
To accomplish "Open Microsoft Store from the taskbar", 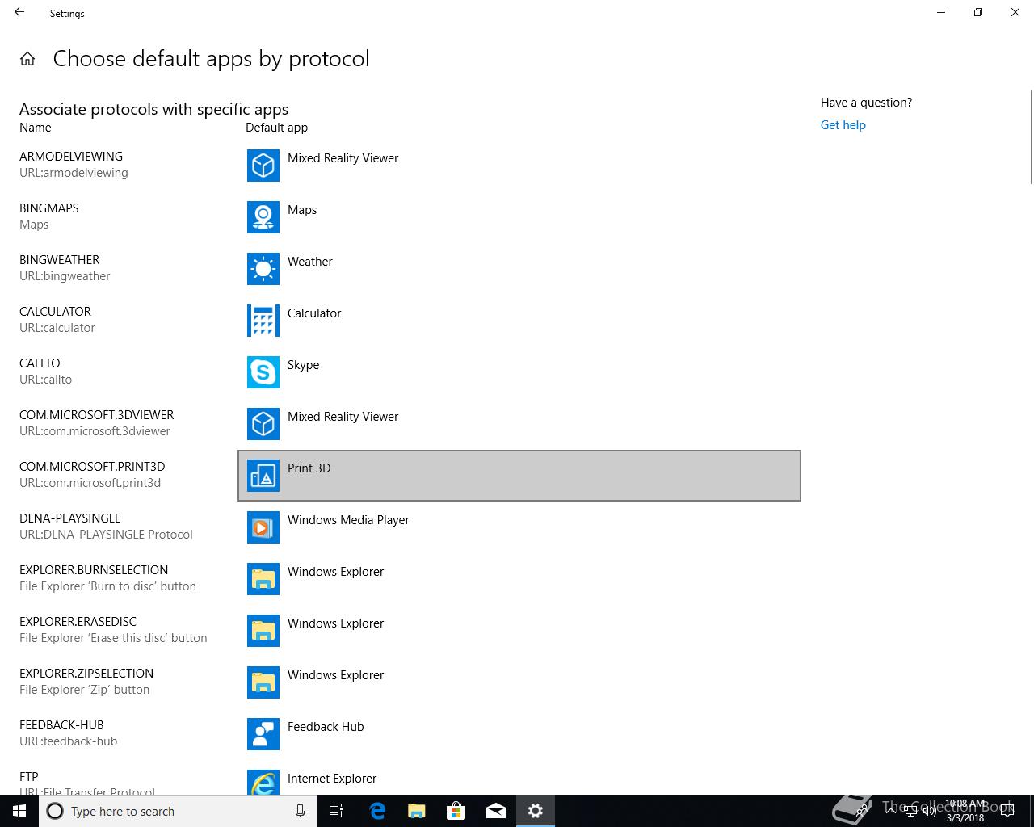I will coord(456,811).
